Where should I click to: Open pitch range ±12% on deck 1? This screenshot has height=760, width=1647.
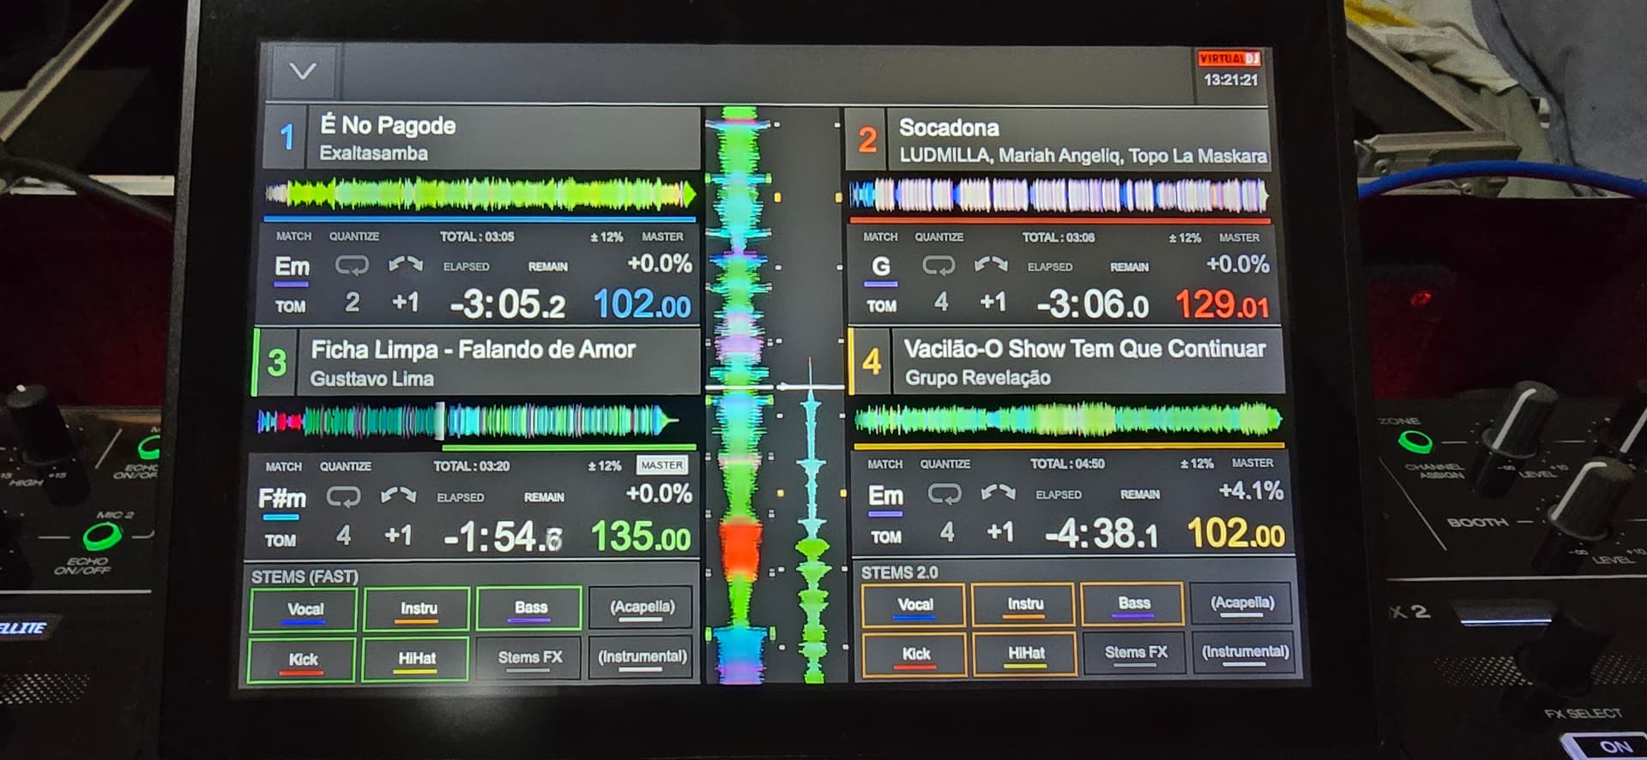(x=606, y=237)
